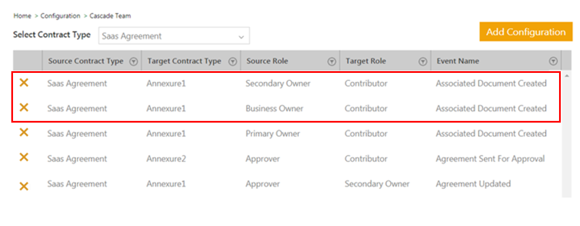Open filter for Target Role column

(x=422, y=61)
